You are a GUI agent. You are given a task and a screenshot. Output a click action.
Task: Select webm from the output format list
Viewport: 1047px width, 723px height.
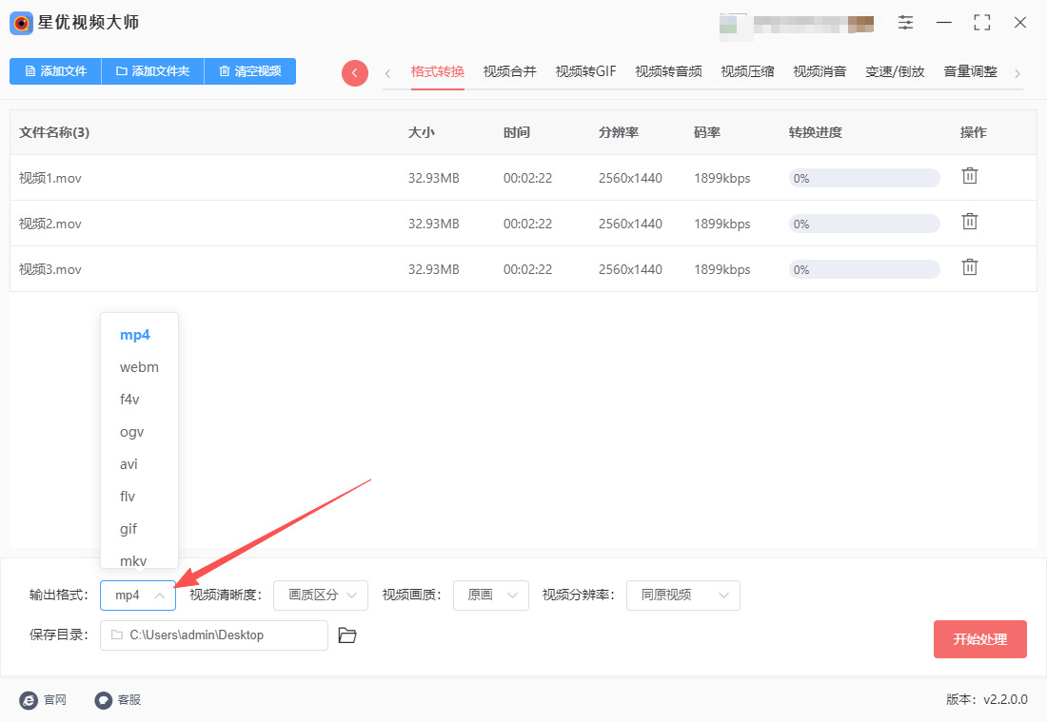click(x=139, y=367)
